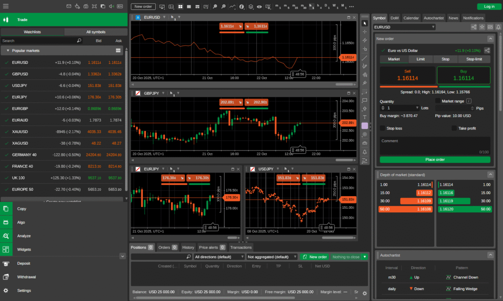The image size is (503, 301).
Task: Enable the Stop loss checkbox
Action: coord(383,128)
